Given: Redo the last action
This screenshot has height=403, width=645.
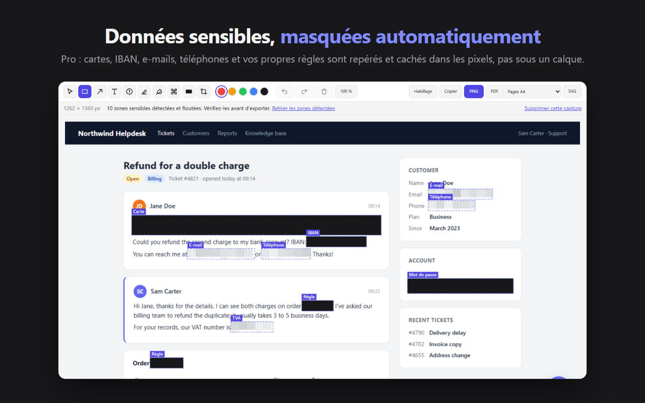Looking at the screenshot, I should coord(304,92).
